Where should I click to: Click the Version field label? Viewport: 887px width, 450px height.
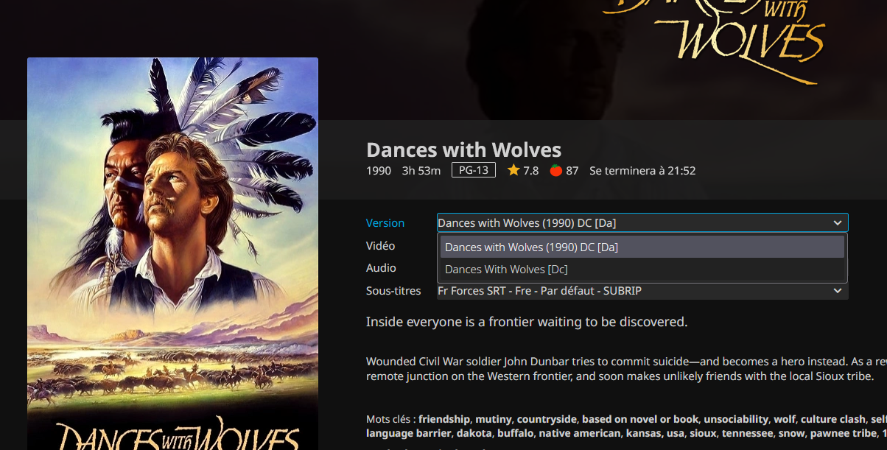pos(385,223)
